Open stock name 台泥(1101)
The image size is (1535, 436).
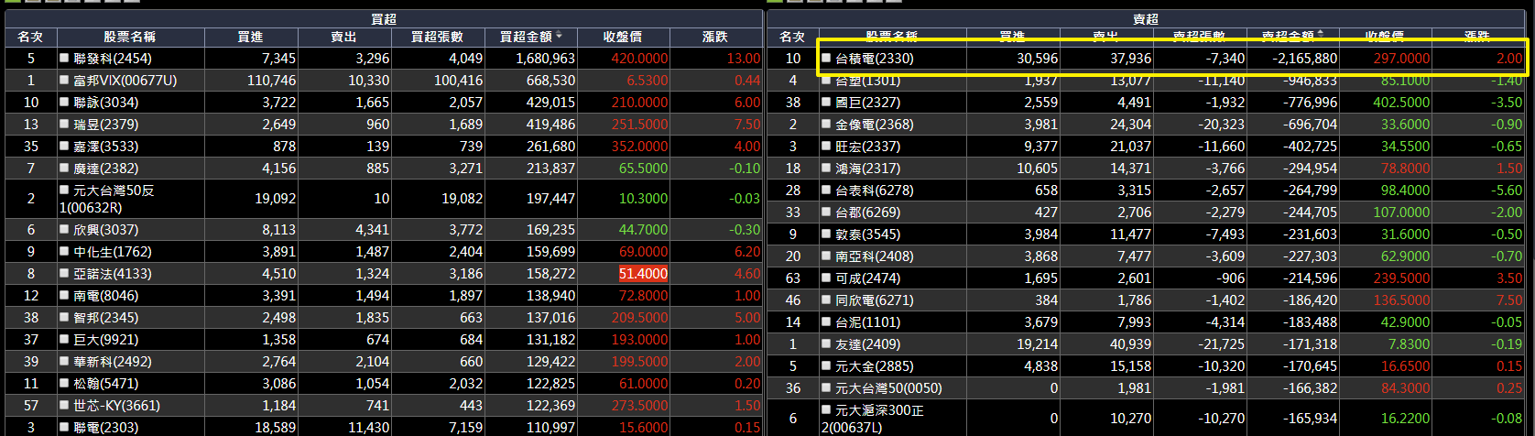[x=867, y=322]
